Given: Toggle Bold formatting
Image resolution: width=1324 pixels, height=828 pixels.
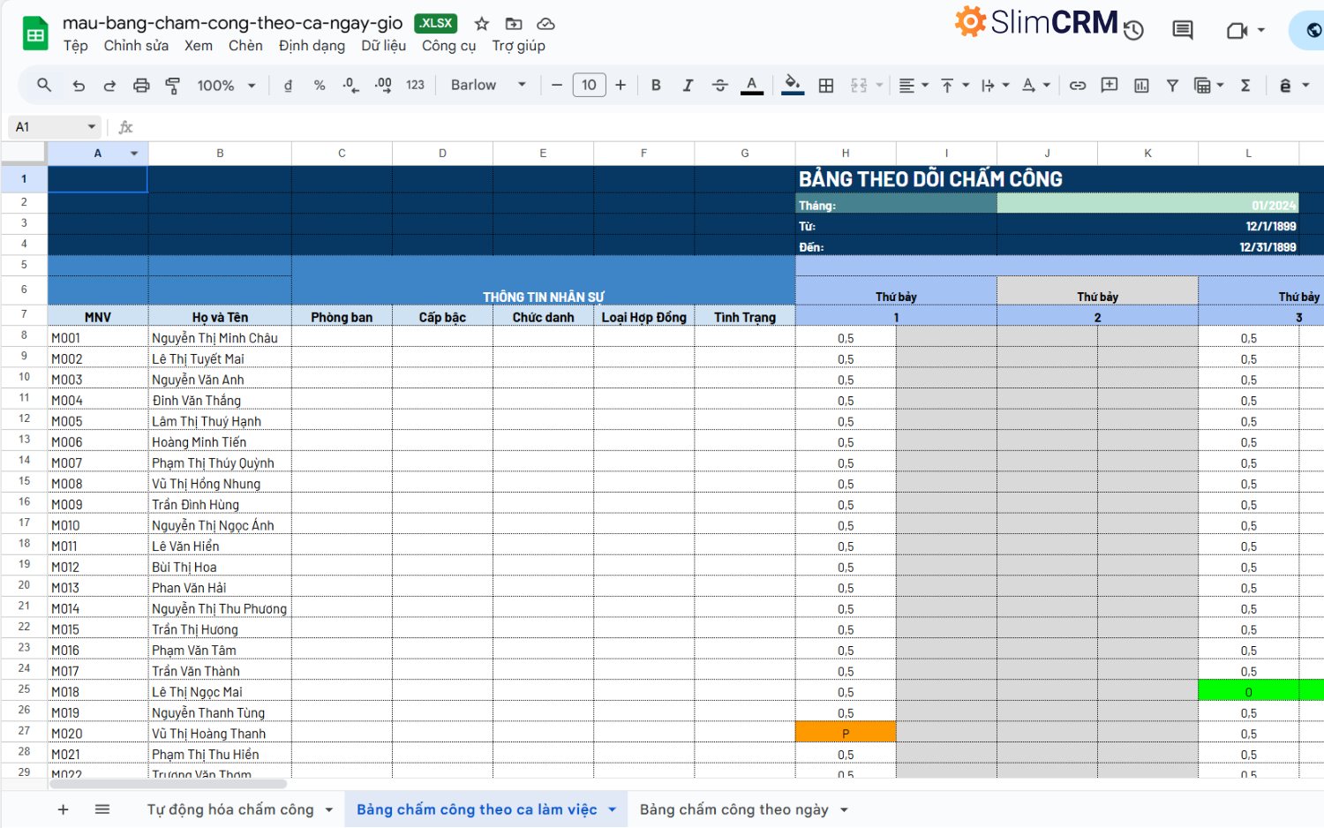Looking at the screenshot, I should (656, 86).
